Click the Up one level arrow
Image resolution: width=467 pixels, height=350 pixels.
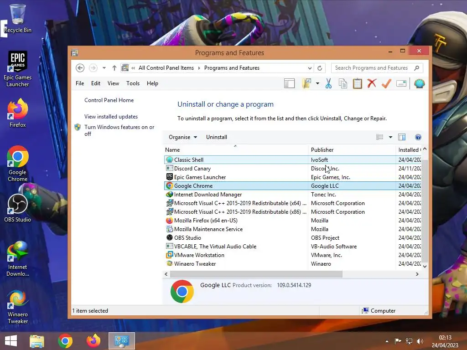tap(114, 68)
